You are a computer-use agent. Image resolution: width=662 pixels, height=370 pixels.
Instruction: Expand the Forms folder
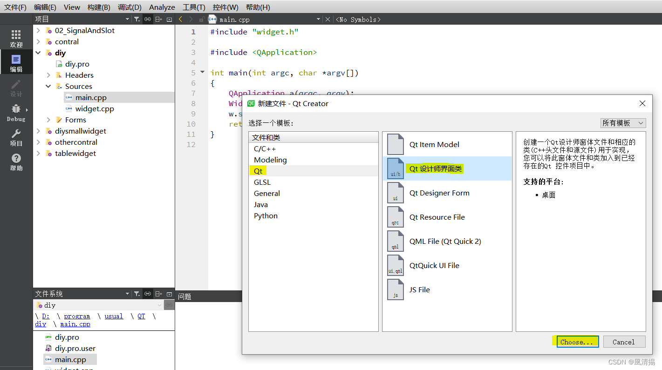(48, 120)
